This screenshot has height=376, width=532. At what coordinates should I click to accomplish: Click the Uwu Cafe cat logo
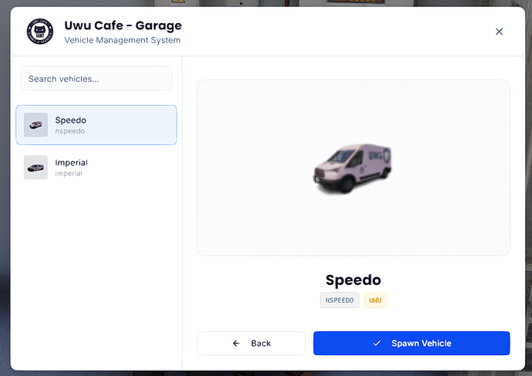pyautogui.click(x=40, y=32)
